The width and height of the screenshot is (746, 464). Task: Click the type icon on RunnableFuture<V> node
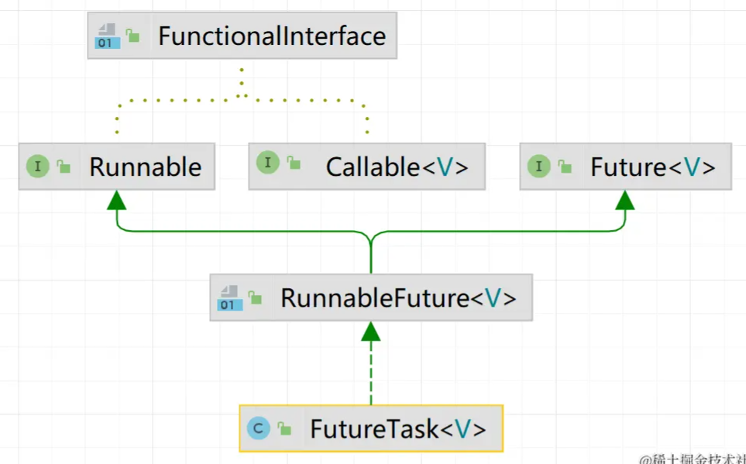[x=228, y=297]
